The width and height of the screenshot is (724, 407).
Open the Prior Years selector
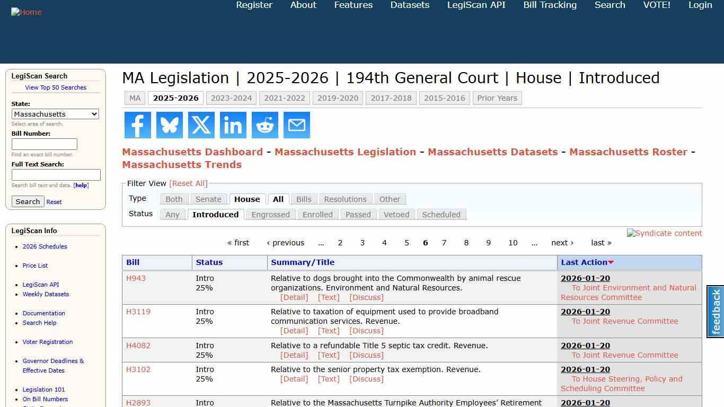(497, 98)
